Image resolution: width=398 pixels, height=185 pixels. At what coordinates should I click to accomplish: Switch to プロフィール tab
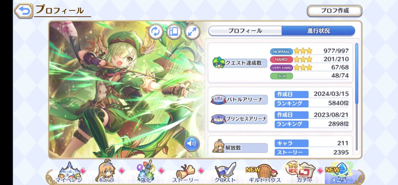point(245,31)
